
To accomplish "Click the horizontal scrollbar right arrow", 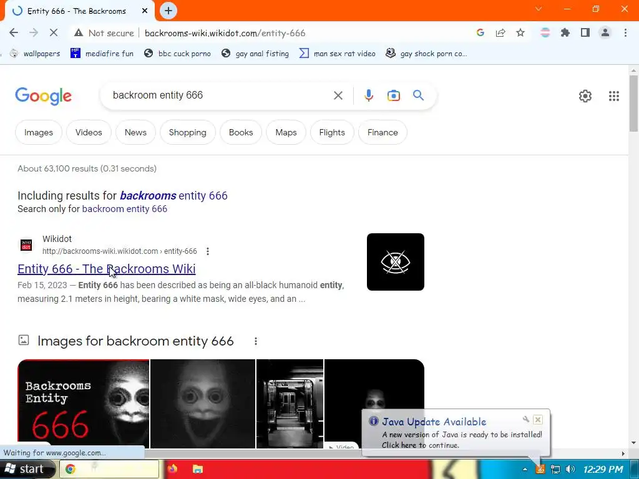I will [x=623, y=453].
